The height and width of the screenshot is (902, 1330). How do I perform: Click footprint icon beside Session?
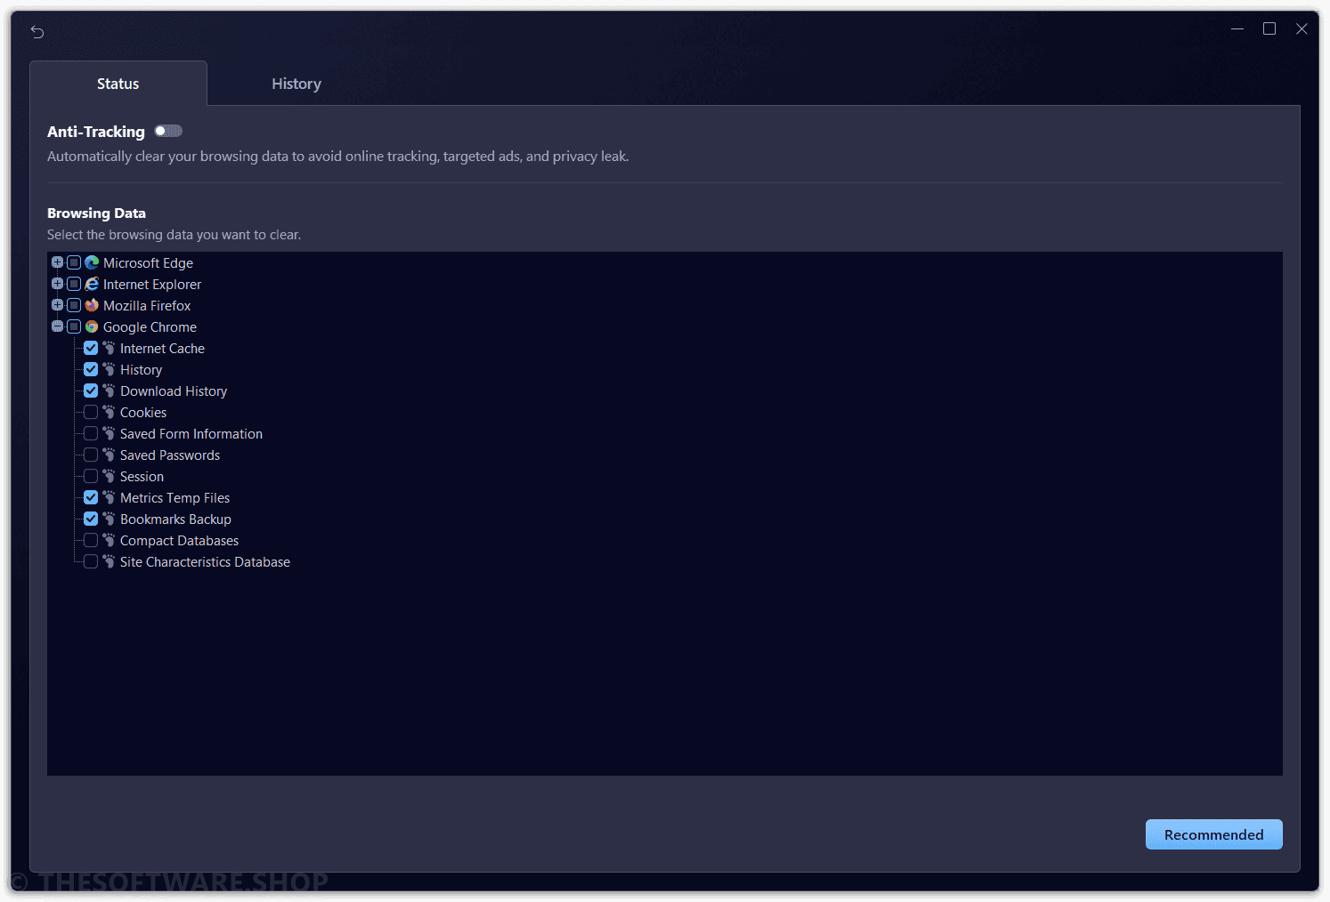[x=109, y=476]
